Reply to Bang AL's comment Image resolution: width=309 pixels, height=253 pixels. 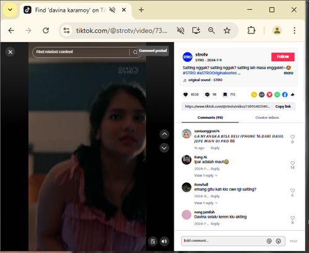tap(215, 169)
